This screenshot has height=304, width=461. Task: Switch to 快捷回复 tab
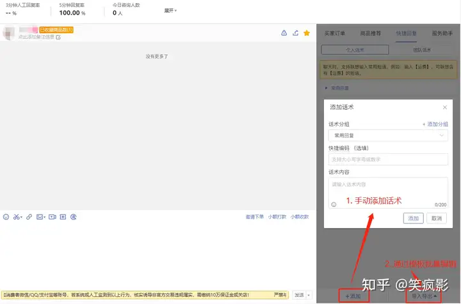pyautogui.click(x=407, y=33)
